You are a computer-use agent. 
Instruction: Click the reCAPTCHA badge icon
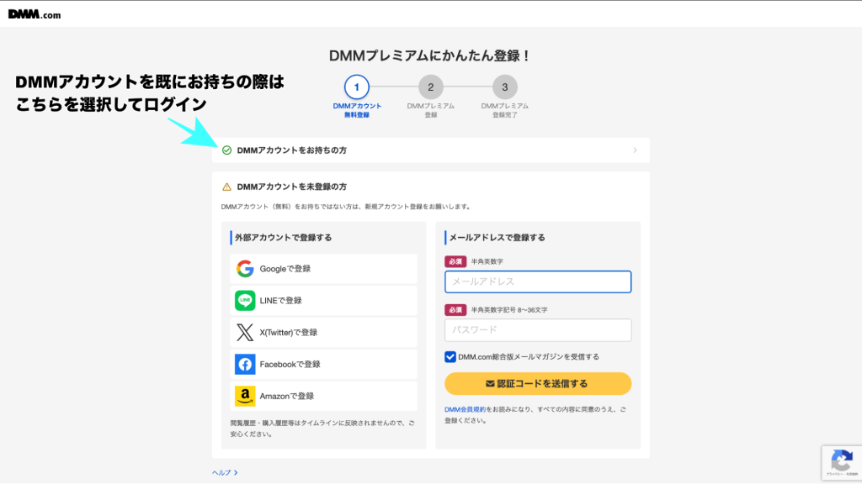(841, 460)
